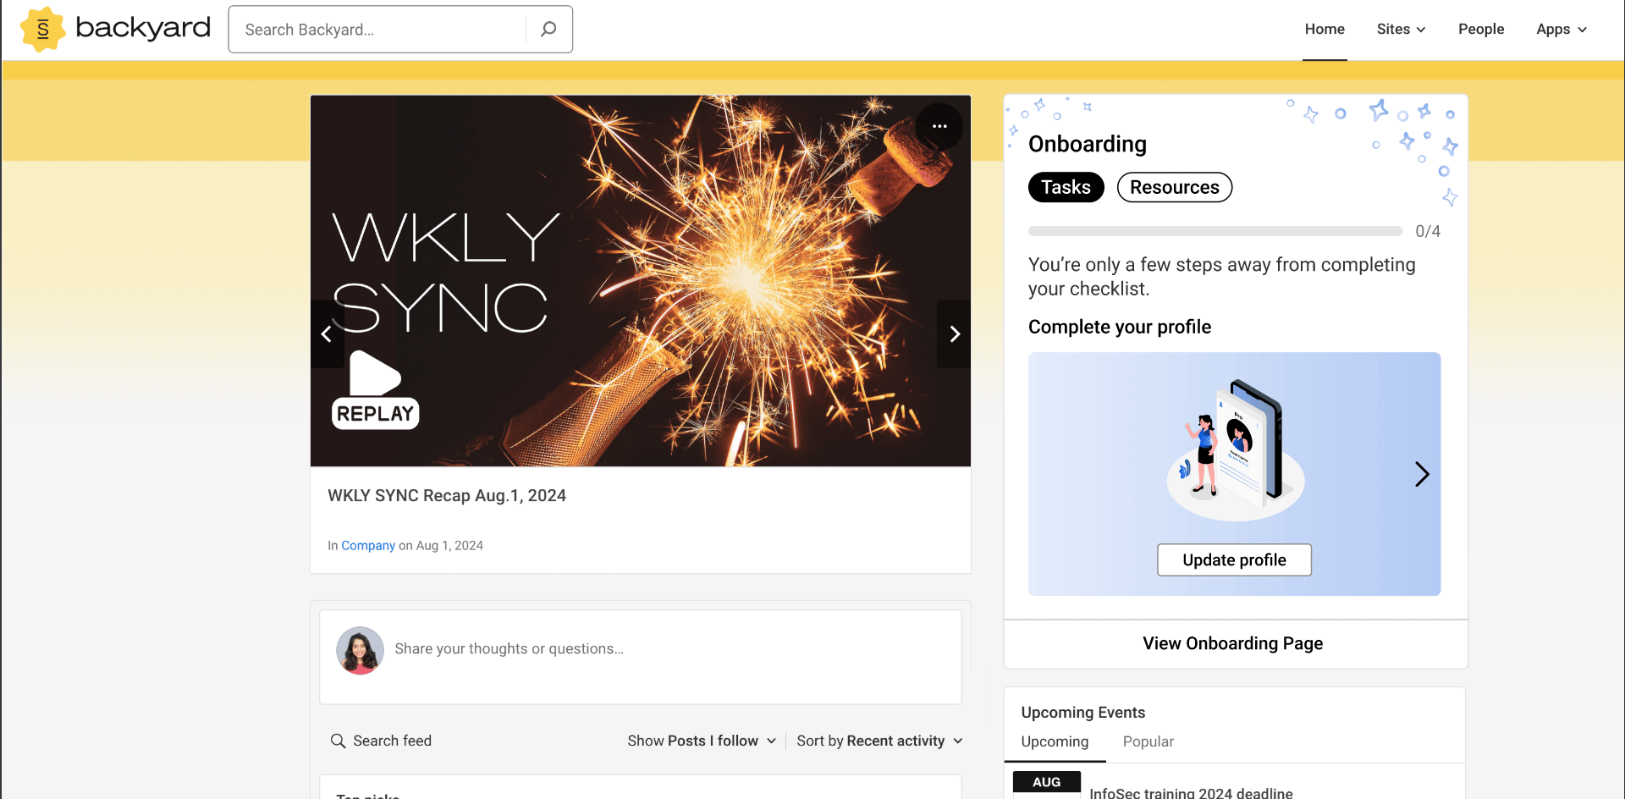Viewport: 1625px width, 799px height.
Task: Open the three-dot menu on carousel
Action: coord(939,126)
